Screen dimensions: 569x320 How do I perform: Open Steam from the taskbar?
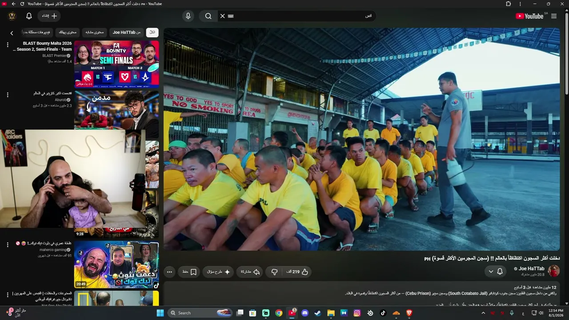(x=318, y=313)
